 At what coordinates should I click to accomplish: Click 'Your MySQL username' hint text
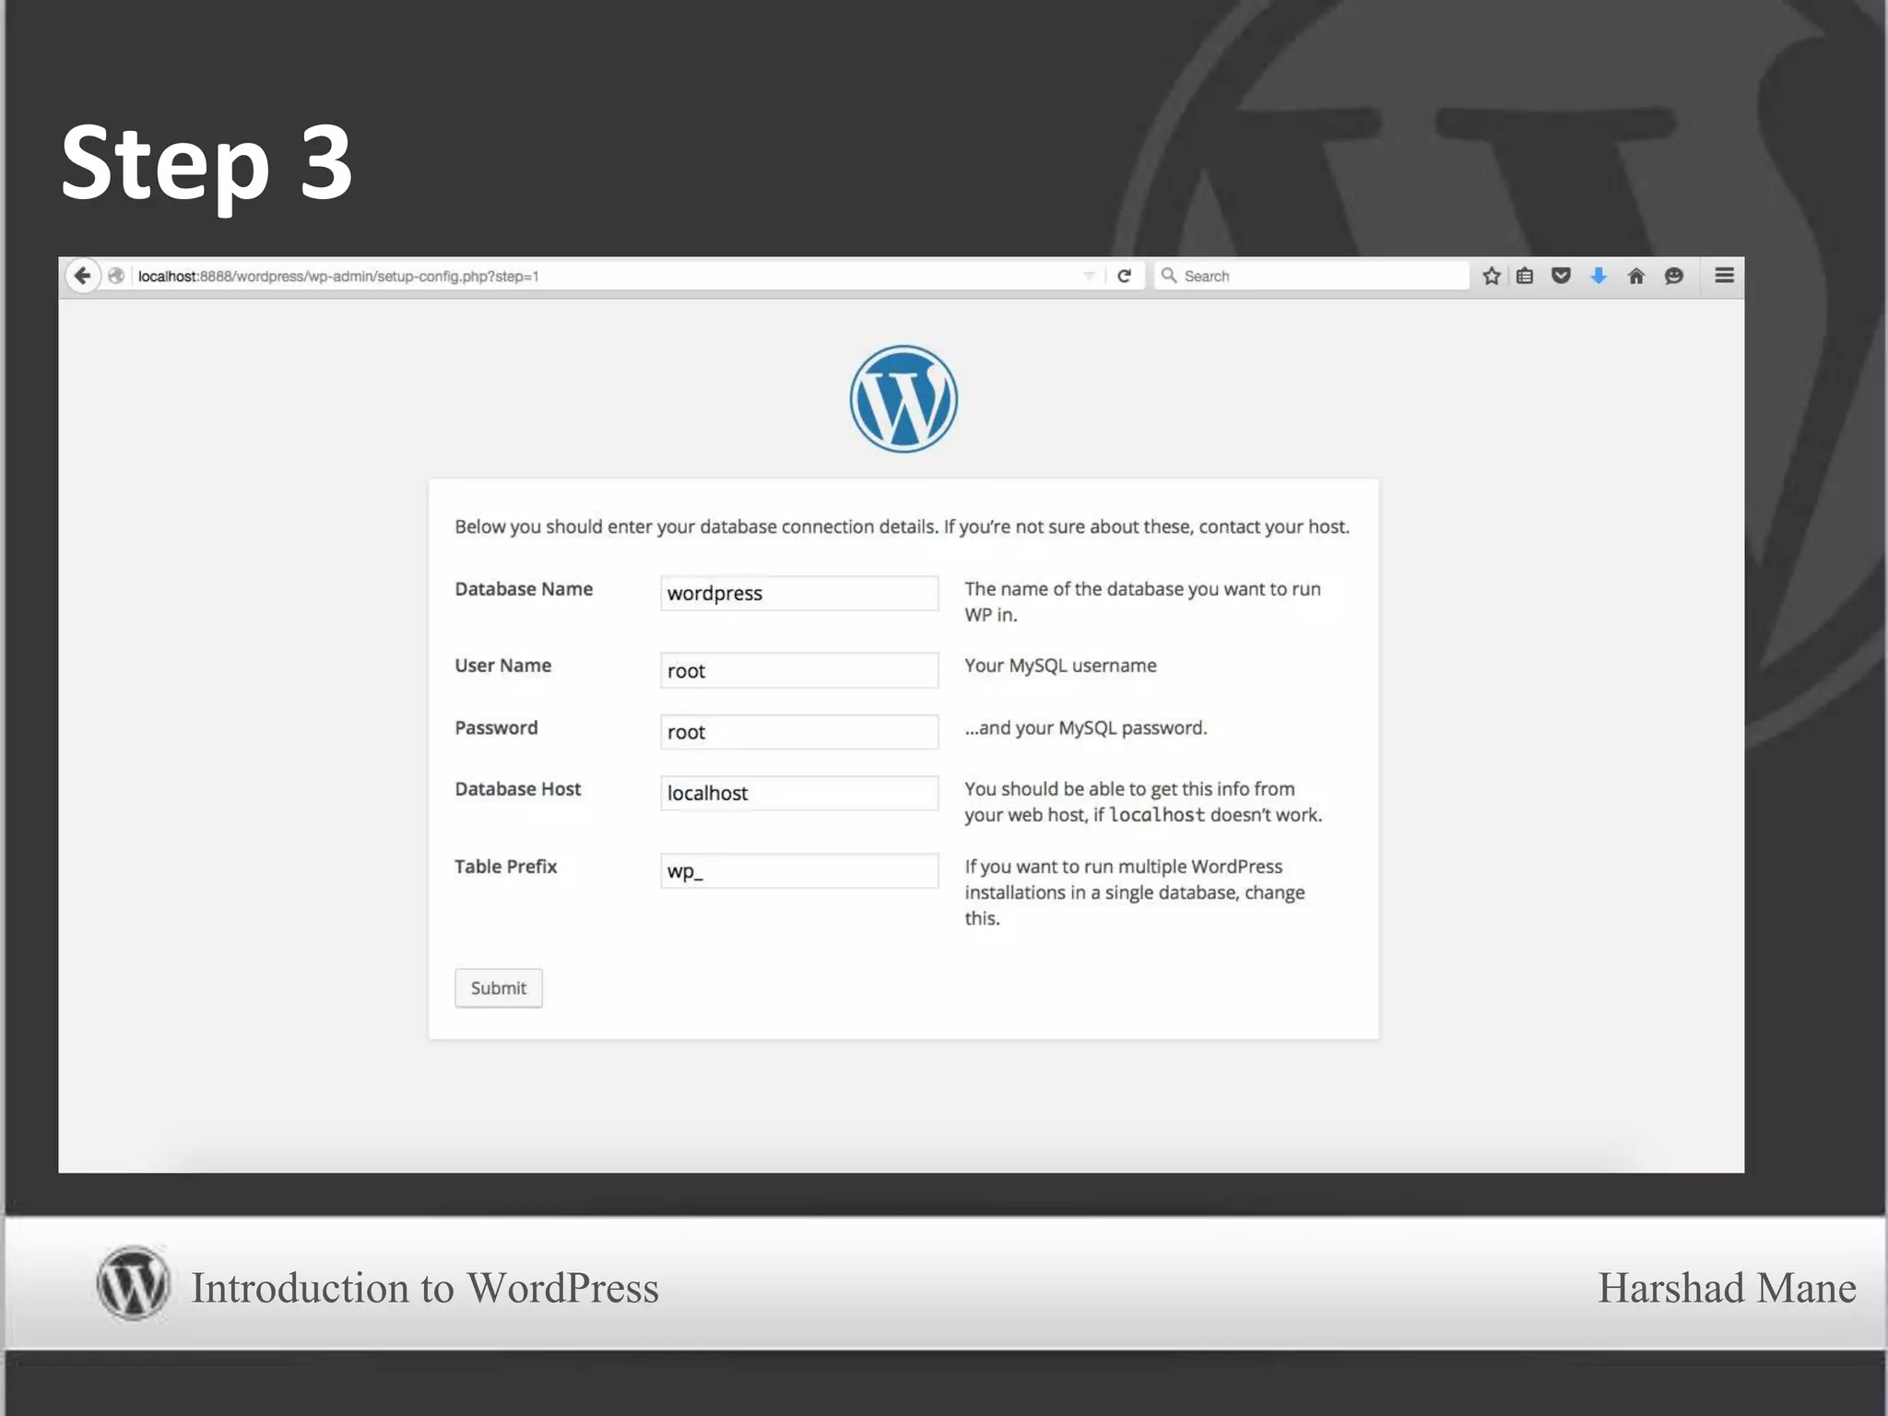click(1060, 666)
